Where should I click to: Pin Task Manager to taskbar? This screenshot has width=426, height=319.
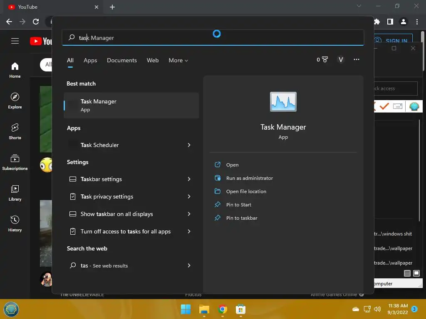pyautogui.click(x=242, y=218)
